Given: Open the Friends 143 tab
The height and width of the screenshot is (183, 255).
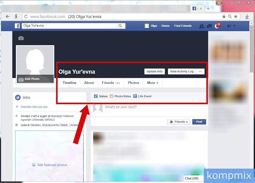Looking at the screenshot, I should pos(111,83).
